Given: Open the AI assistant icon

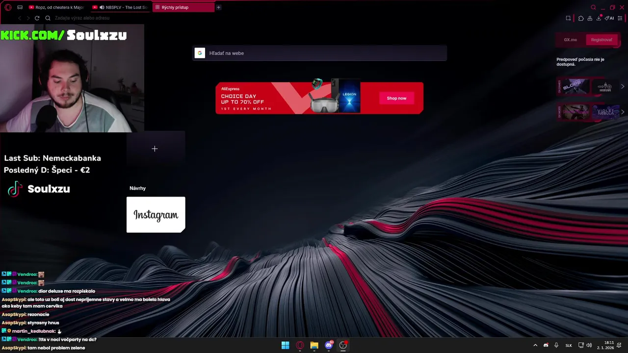Looking at the screenshot, I should [x=609, y=18].
